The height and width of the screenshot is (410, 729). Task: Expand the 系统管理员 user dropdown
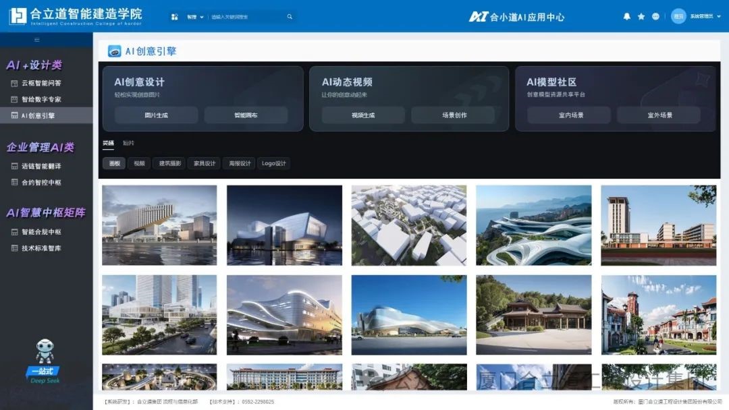pos(701,16)
